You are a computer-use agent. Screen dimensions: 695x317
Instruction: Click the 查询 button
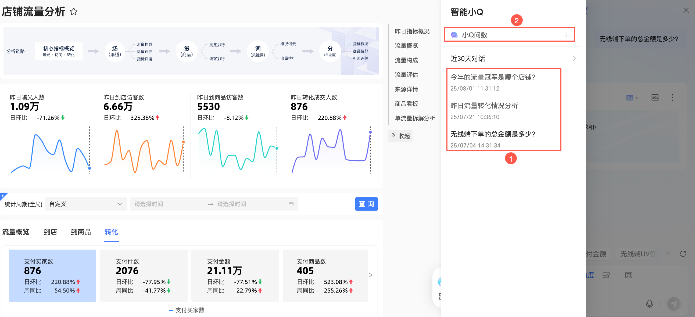[366, 204]
